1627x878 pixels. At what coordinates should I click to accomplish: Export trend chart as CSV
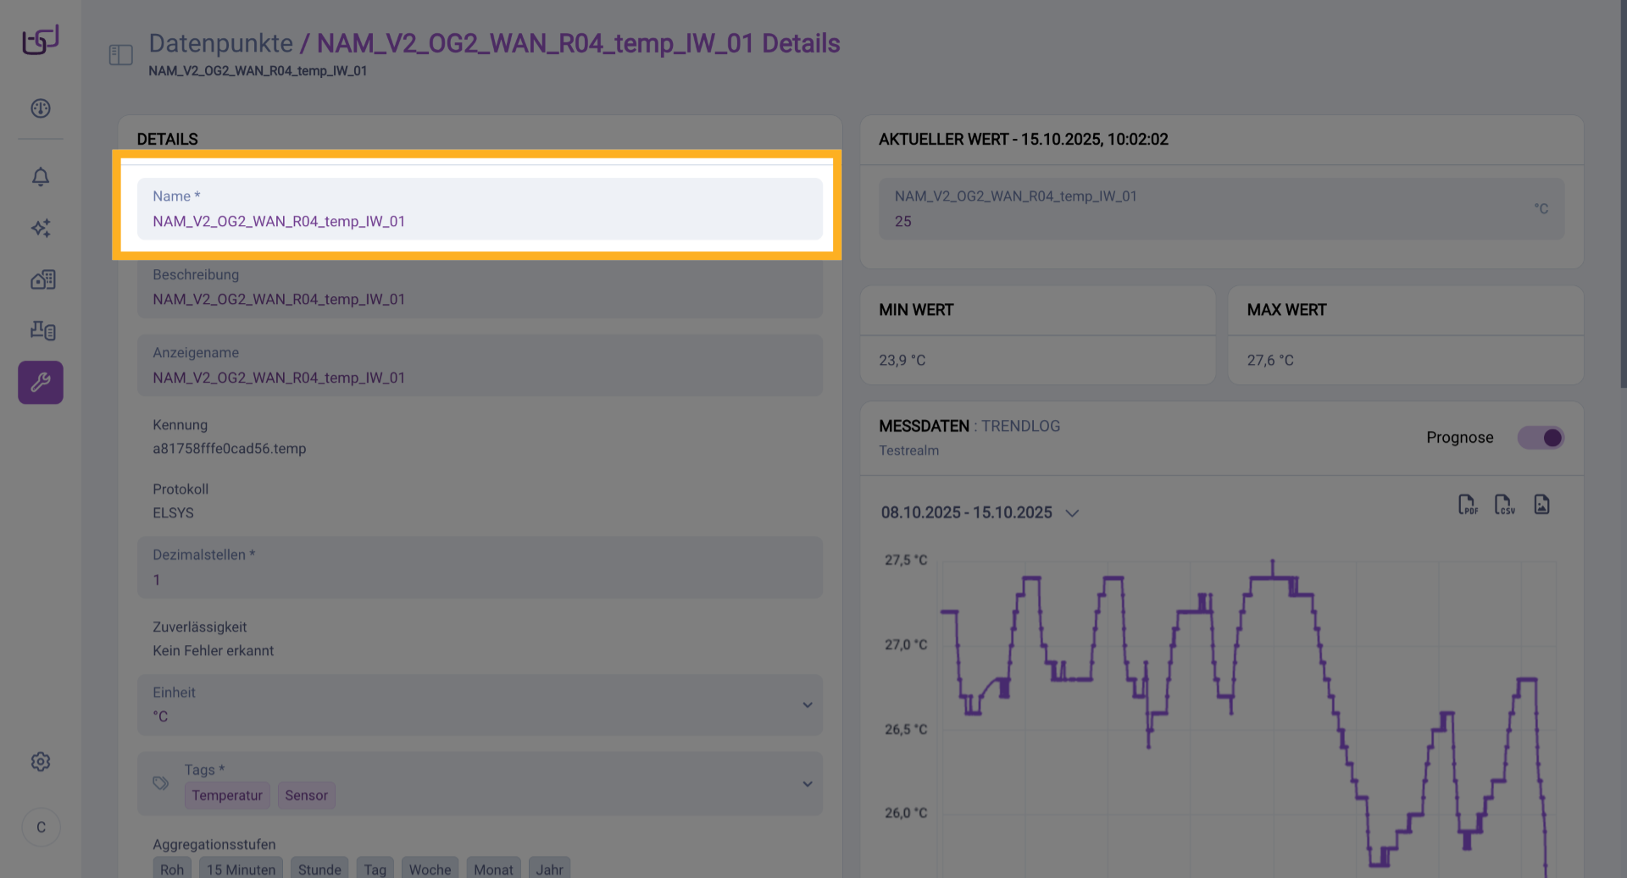pyautogui.click(x=1504, y=505)
